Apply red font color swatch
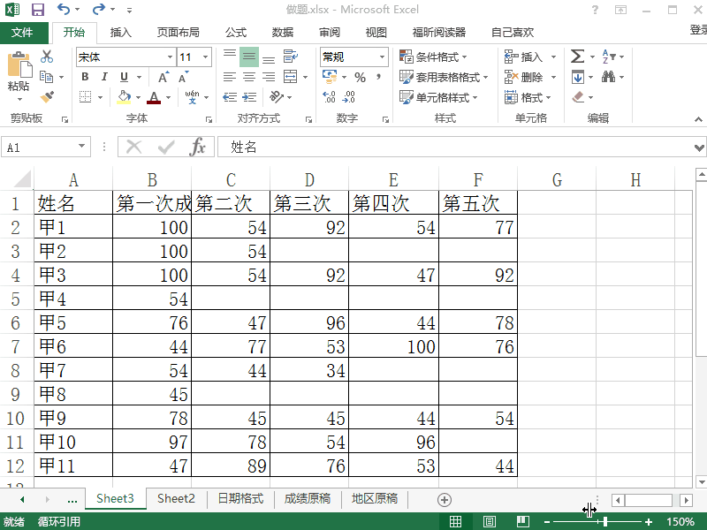This screenshot has height=530, width=707. pos(154,97)
